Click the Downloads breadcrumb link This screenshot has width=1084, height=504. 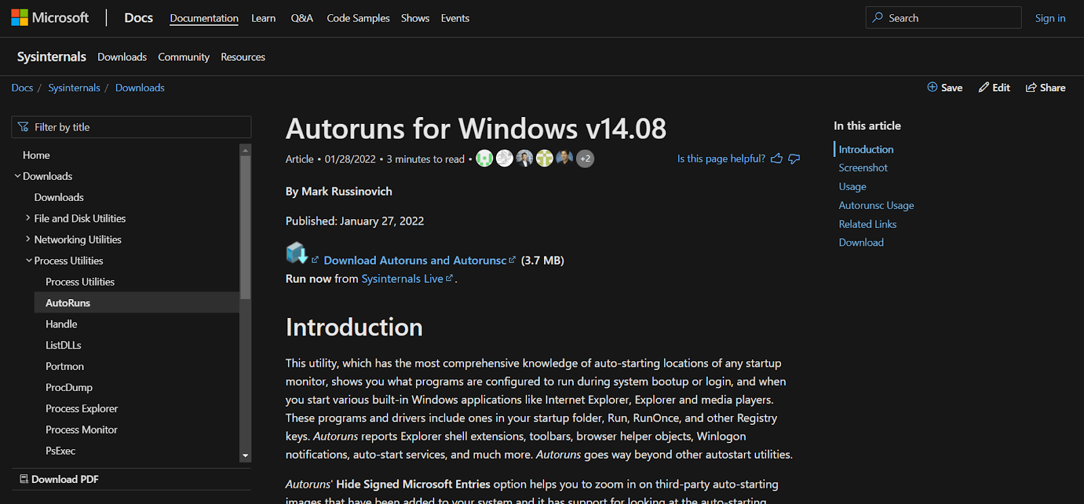pyautogui.click(x=140, y=88)
